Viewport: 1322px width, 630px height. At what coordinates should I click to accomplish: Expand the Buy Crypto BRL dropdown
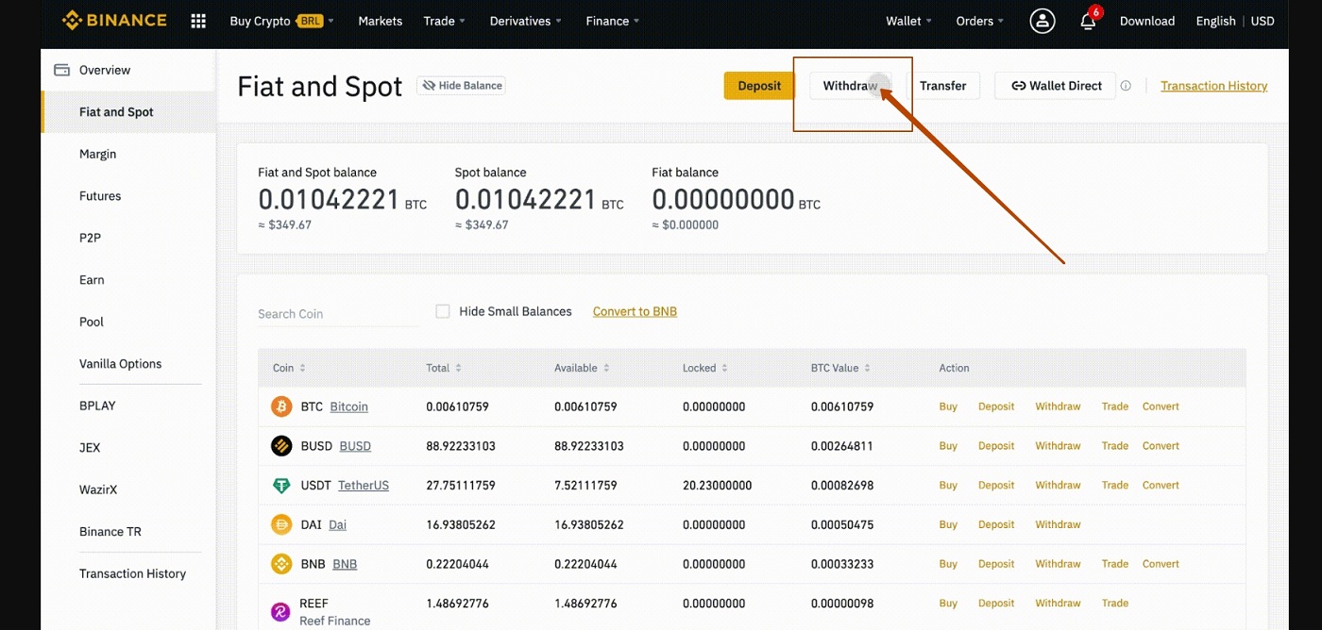pos(281,21)
